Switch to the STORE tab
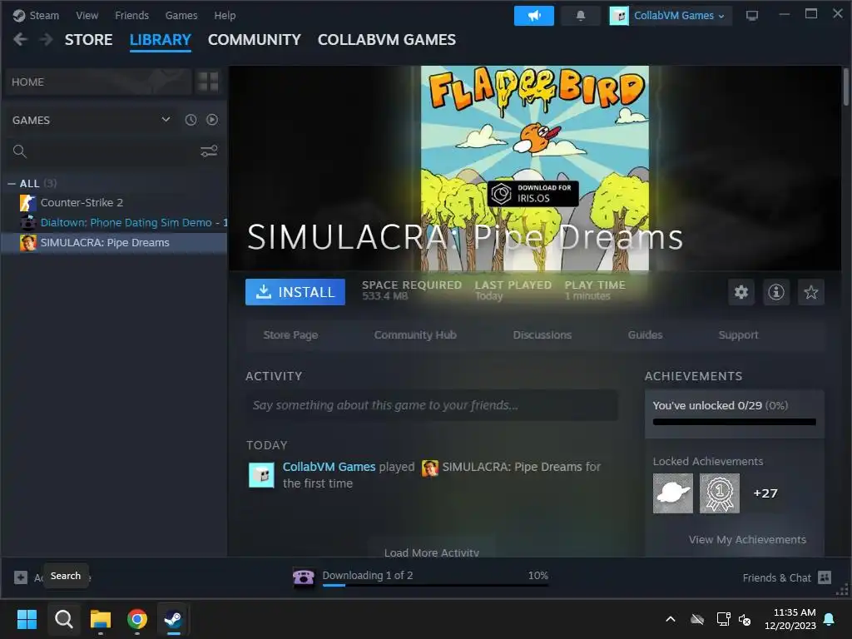Image resolution: width=852 pixels, height=639 pixels. point(88,40)
